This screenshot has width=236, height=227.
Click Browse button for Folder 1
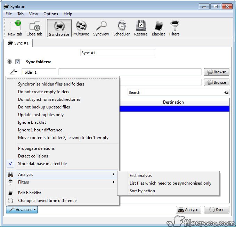pos(217,72)
